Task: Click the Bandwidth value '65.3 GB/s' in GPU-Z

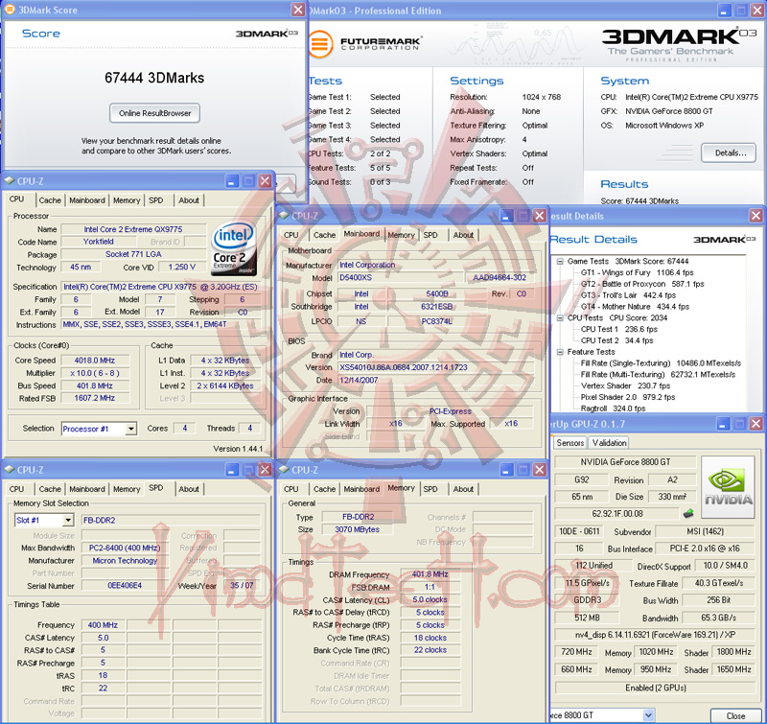Action: click(718, 618)
